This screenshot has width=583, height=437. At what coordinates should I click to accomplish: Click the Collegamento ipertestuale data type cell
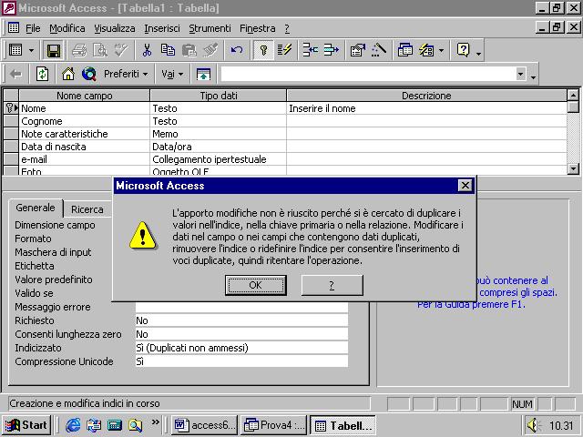point(219,159)
